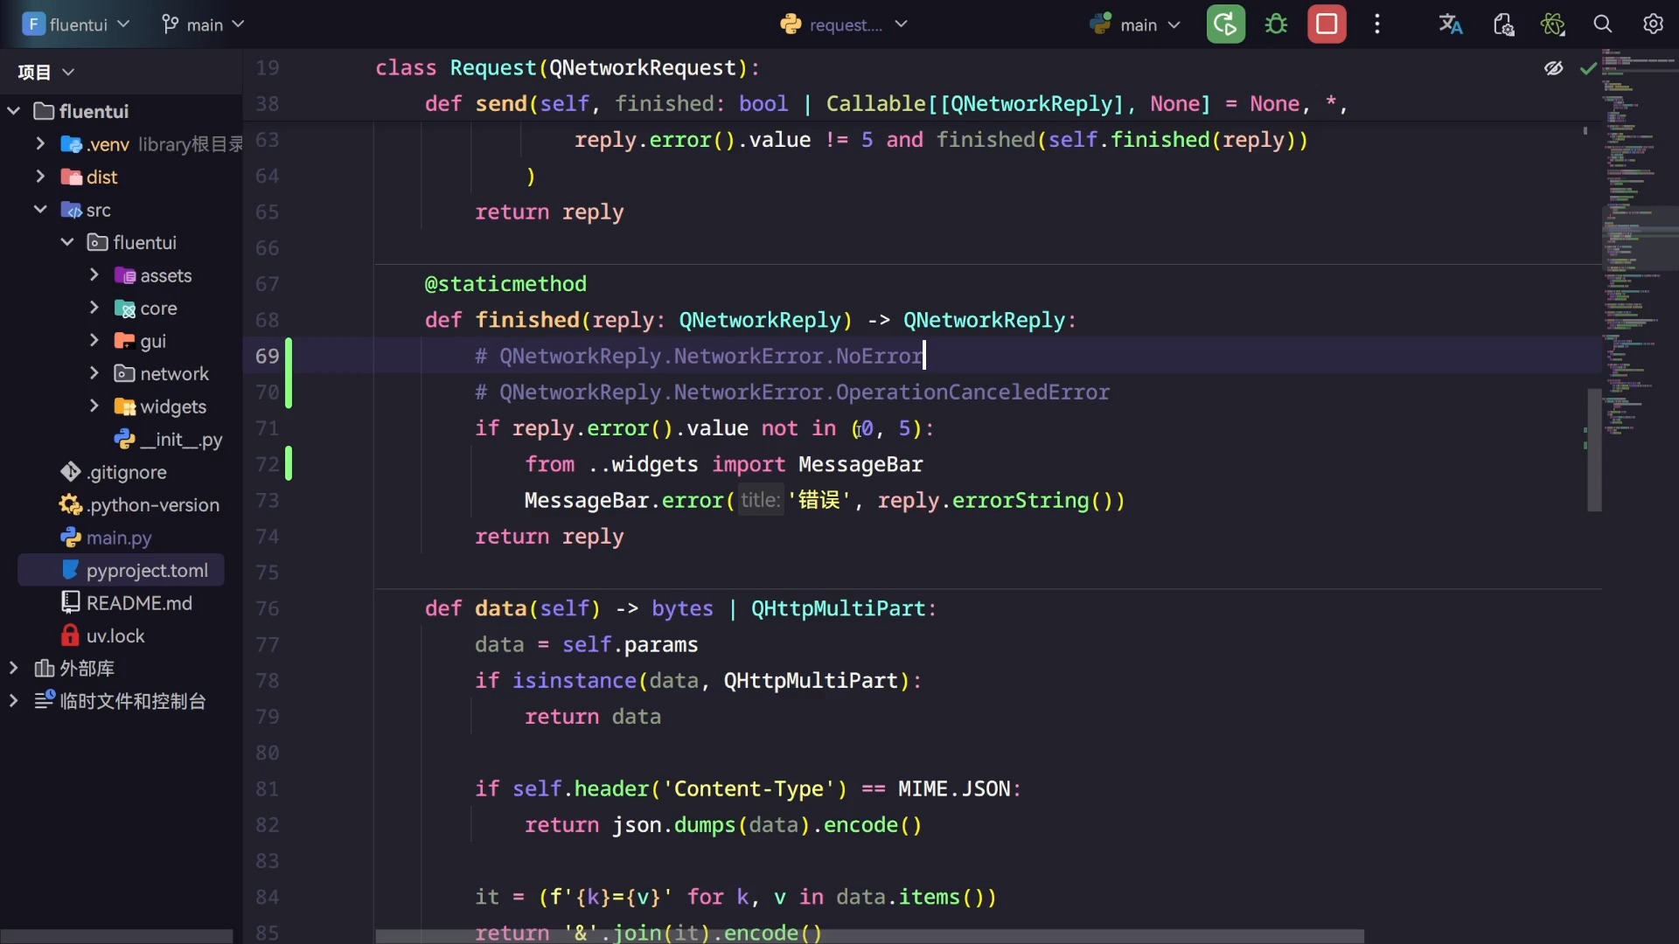Click the MessageBar import on line 72
The image size is (1679, 944).
(x=860, y=465)
